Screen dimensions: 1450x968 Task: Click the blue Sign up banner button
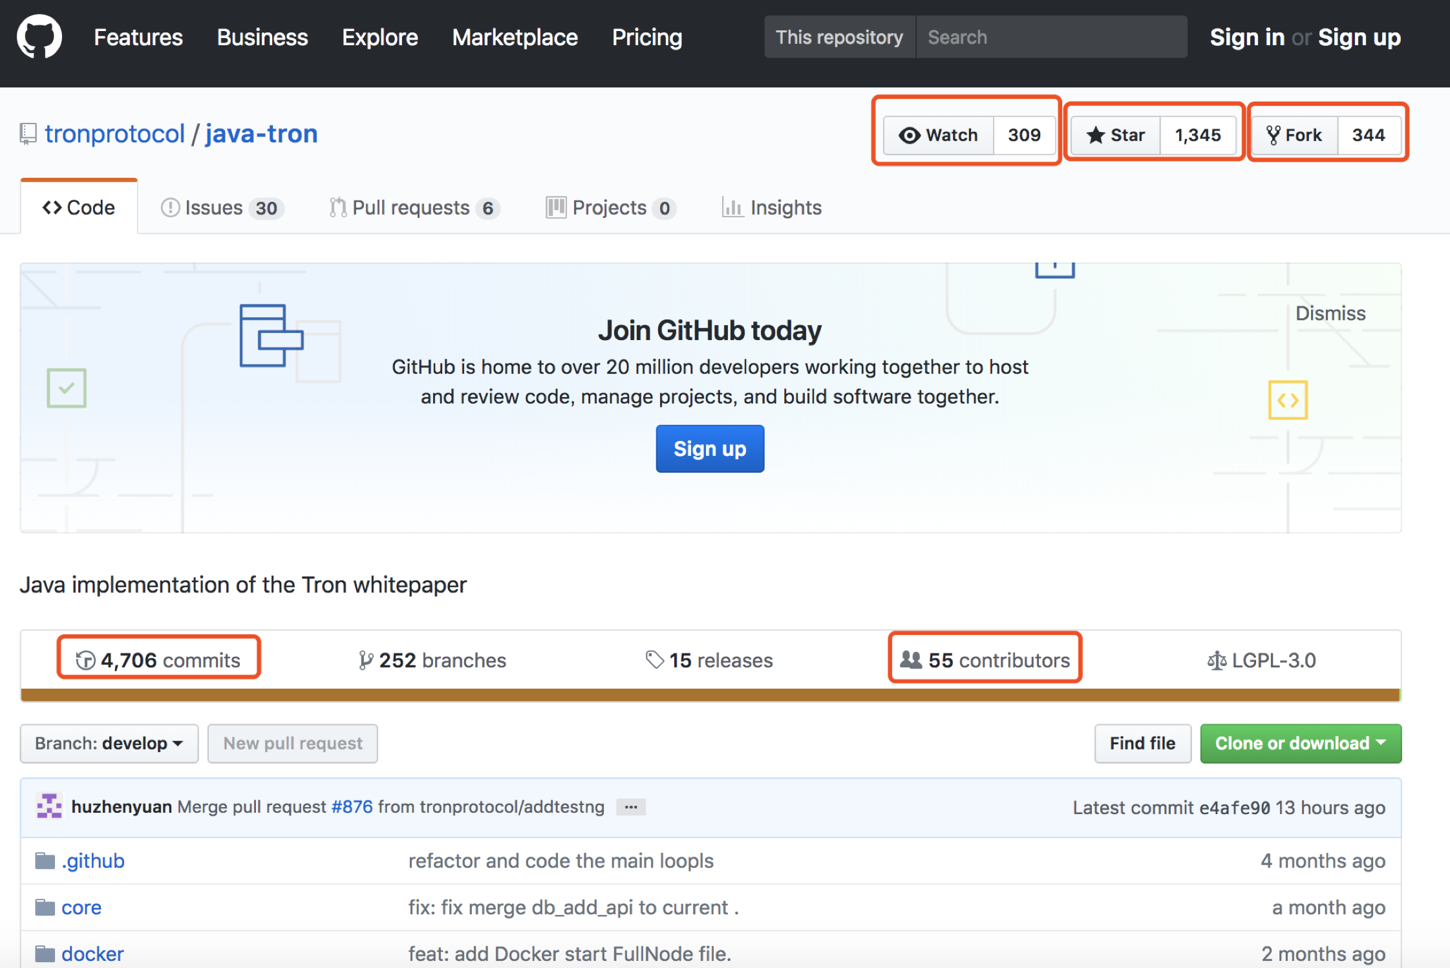point(710,449)
